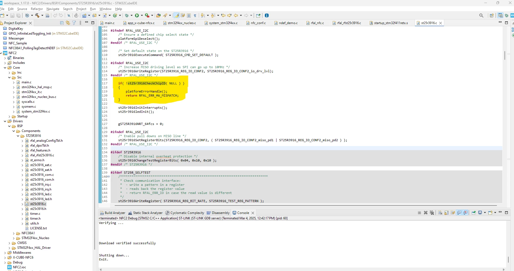Click the green Run button

pyautogui.click(x=137, y=15)
